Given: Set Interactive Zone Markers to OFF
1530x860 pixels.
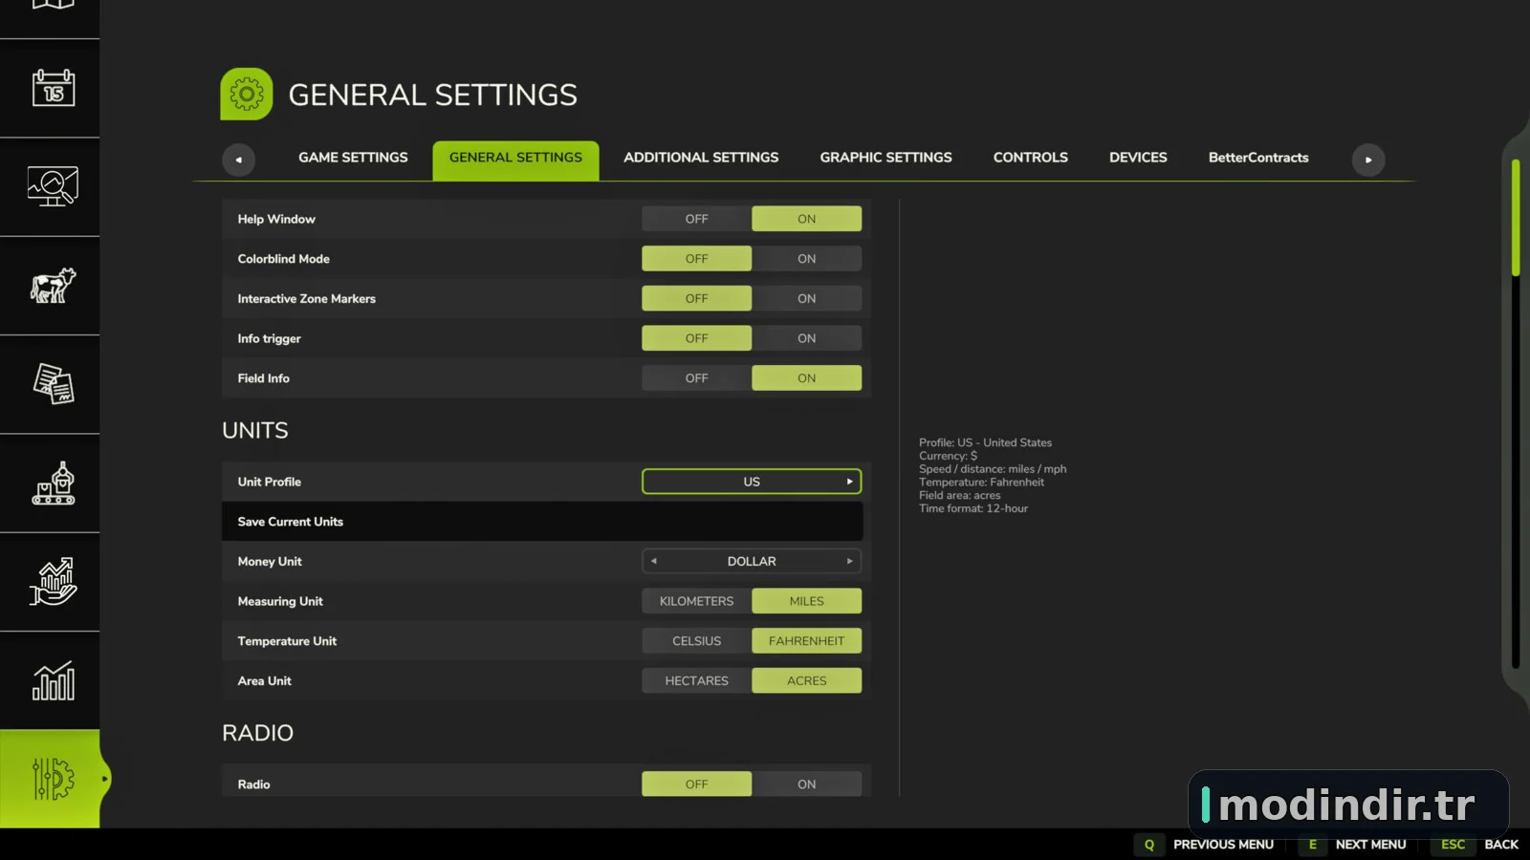Looking at the screenshot, I should coord(696,298).
